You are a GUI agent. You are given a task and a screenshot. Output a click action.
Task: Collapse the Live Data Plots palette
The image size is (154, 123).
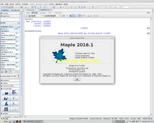coord(10,89)
